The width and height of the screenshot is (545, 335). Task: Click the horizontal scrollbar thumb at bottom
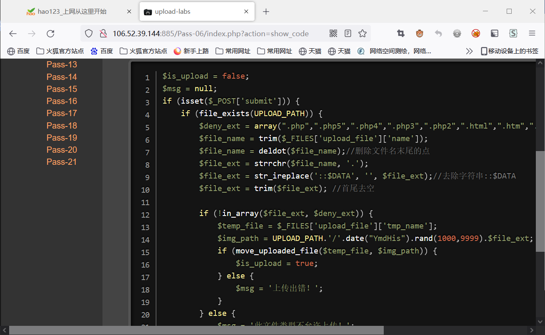pyautogui.click(x=196, y=330)
